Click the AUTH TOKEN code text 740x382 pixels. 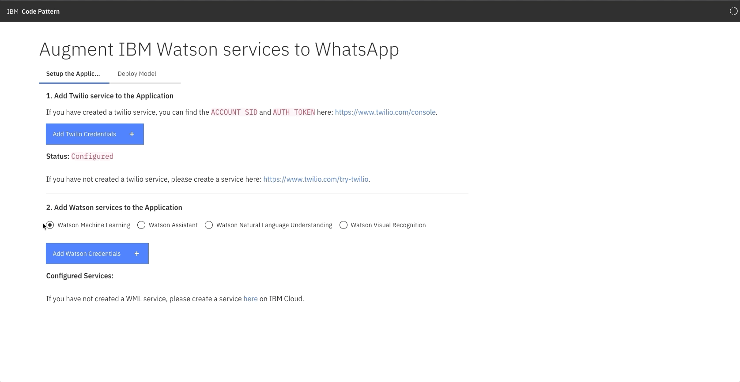tap(294, 112)
